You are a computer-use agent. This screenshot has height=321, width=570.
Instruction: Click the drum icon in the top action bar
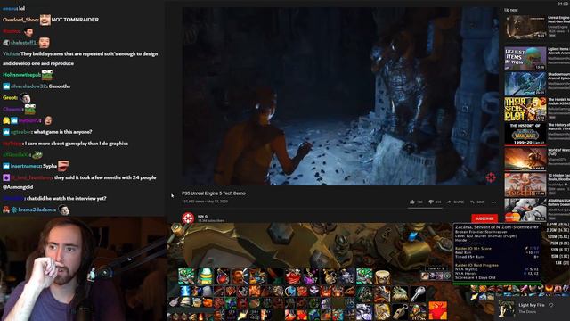(382, 276)
